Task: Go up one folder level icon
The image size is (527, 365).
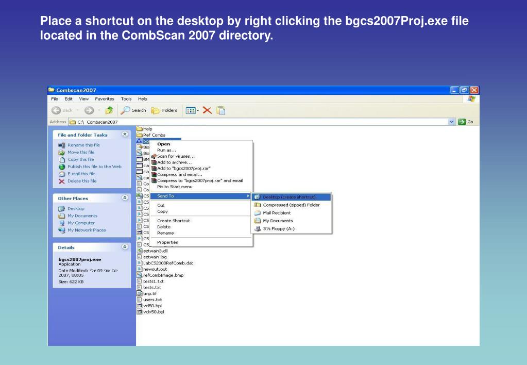Action: [109, 110]
